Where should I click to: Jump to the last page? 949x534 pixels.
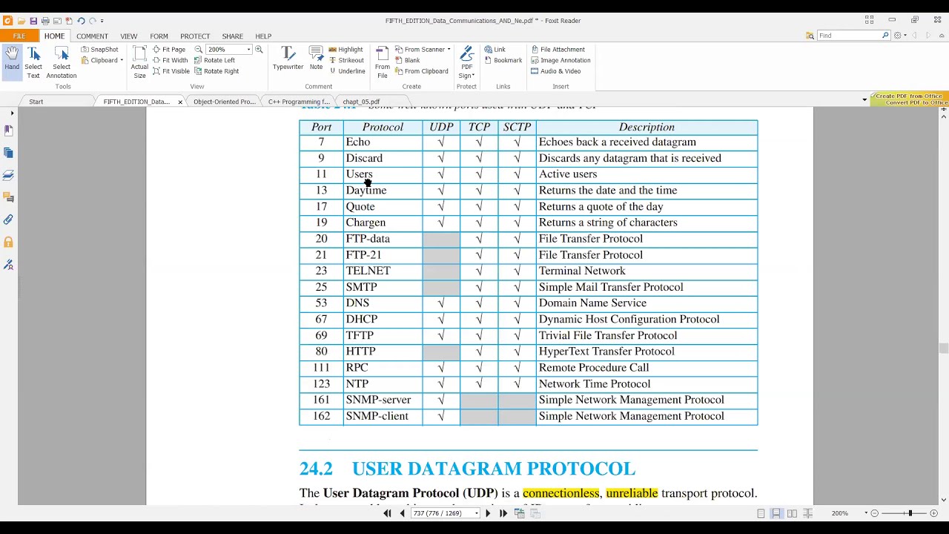click(x=503, y=513)
